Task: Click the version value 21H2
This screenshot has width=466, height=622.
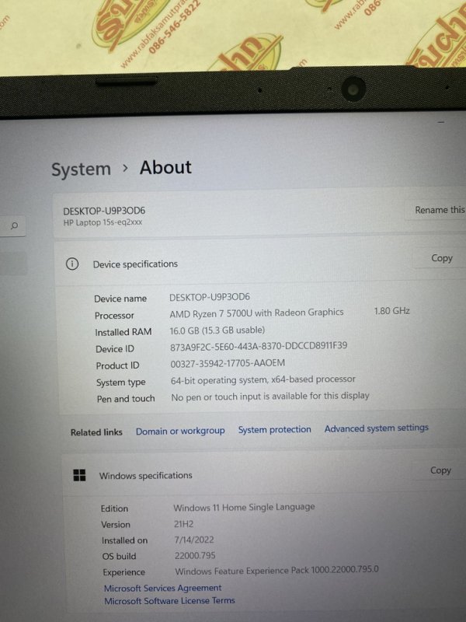Action: pos(184,524)
